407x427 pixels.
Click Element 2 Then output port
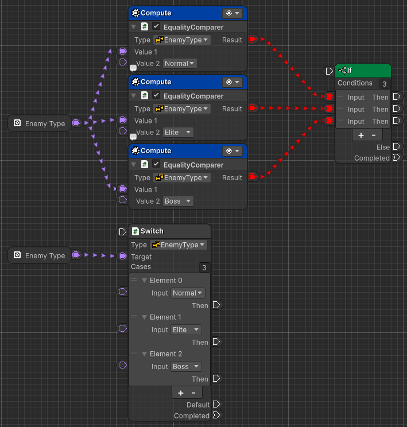click(216, 378)
